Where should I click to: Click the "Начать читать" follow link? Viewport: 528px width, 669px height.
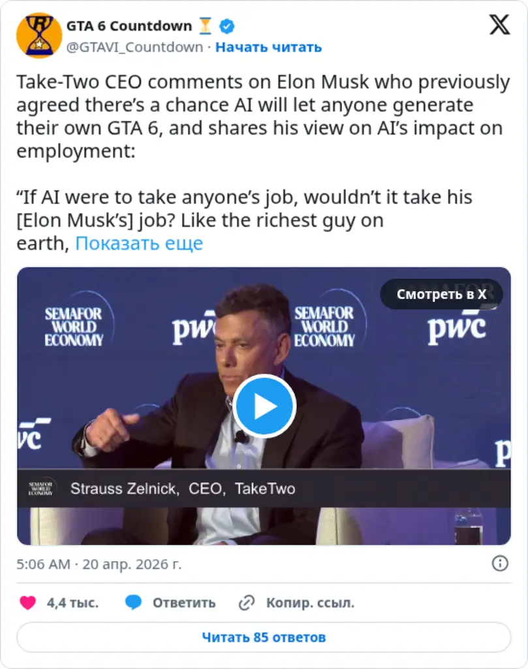(268, 47)
